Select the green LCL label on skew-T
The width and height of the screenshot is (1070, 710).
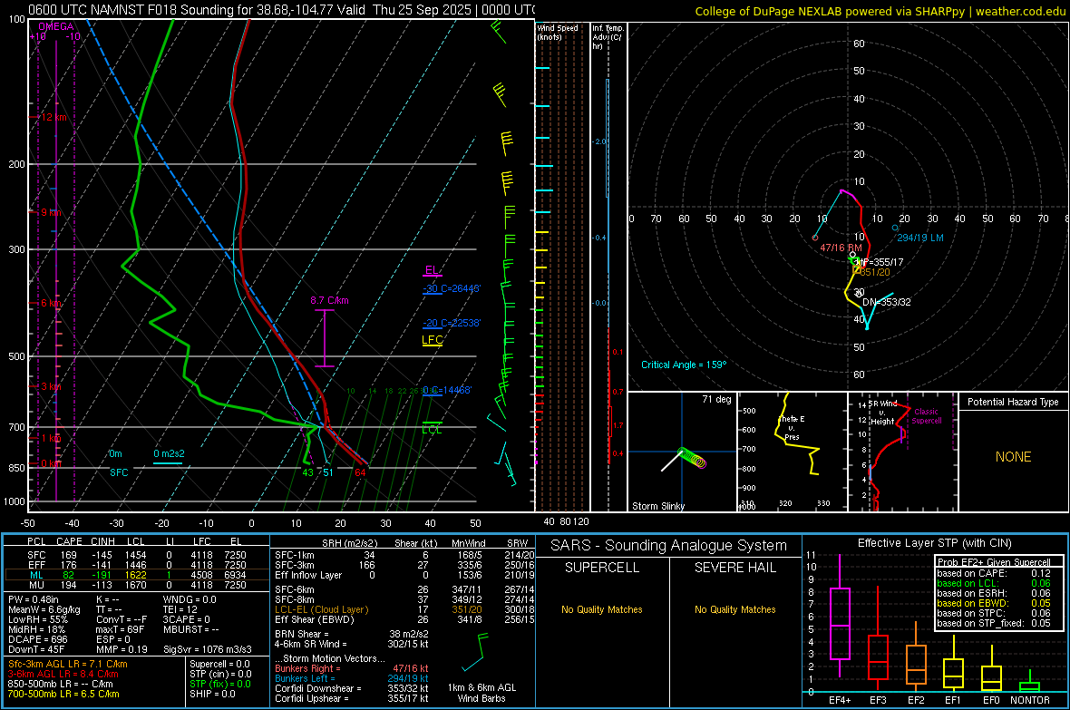(x=432, y=430)
